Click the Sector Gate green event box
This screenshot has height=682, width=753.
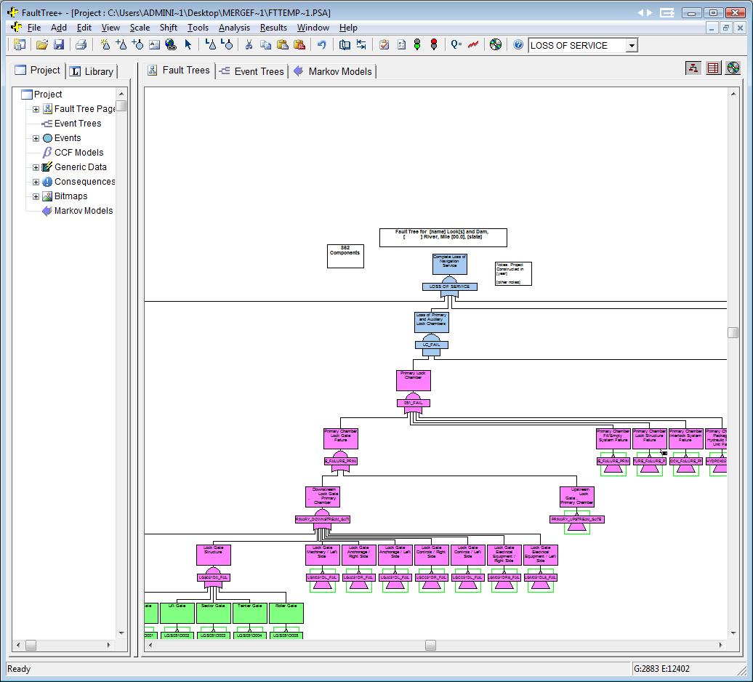(x=214, y=613)
